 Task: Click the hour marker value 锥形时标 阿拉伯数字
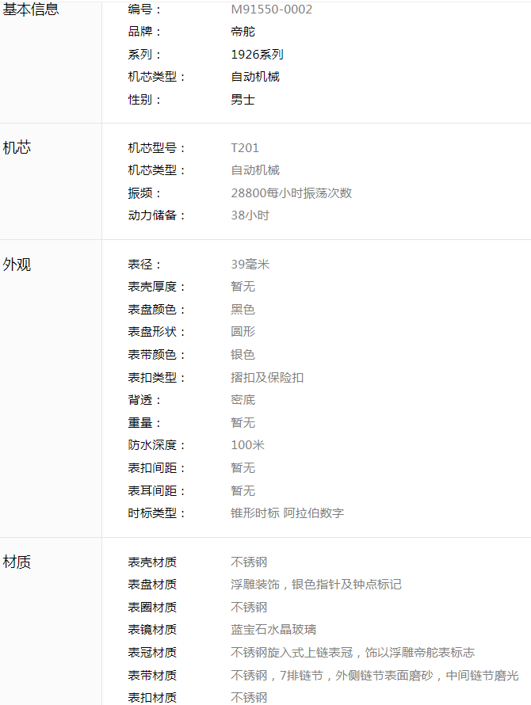(288, 513)
